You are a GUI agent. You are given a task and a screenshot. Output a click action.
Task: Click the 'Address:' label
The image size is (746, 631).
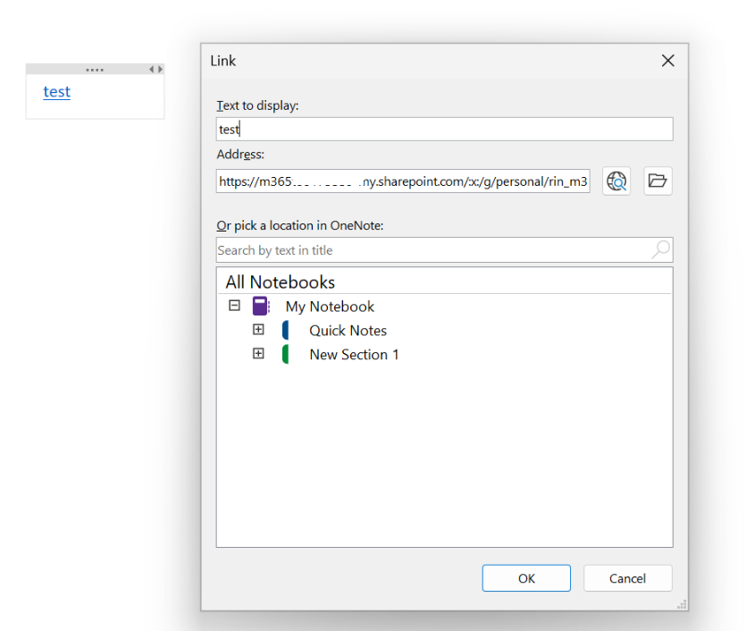point(240,155)
